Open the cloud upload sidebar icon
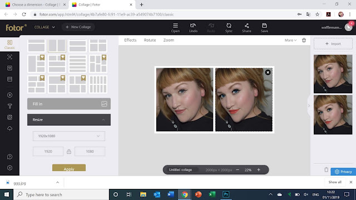Viewport: 356px width, 200px height. pos(9,128)
